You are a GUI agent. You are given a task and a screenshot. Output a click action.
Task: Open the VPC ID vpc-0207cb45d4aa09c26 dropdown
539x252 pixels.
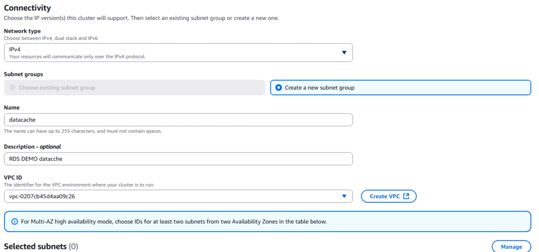(x=178, y=196)
